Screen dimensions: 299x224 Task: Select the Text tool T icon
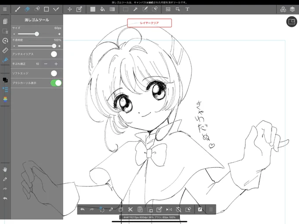[187, 9]
